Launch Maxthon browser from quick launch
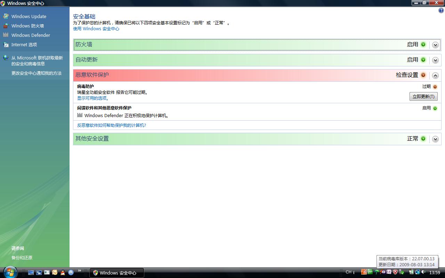This screenshot has height=278, width=445. 71,273
